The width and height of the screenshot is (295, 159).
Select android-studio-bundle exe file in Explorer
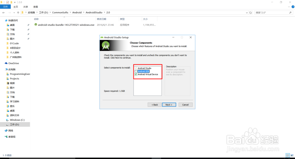66,25
